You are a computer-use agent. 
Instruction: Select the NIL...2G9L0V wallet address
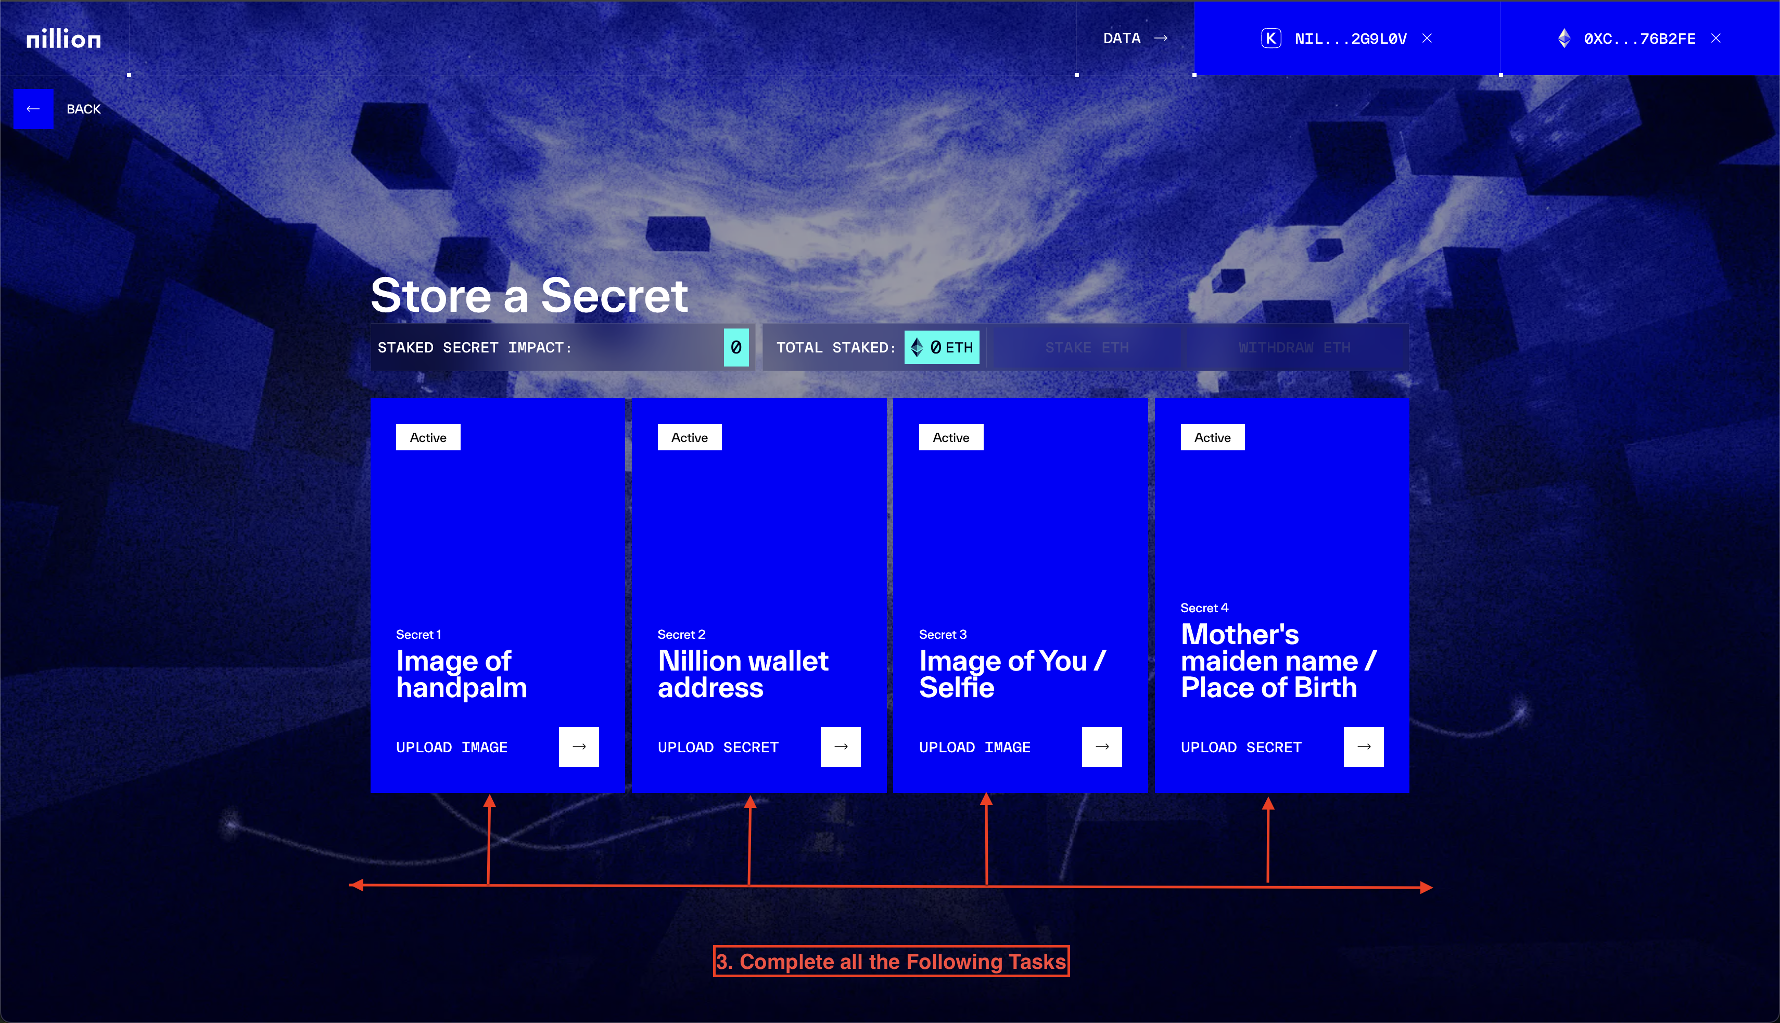(1350, 39)
